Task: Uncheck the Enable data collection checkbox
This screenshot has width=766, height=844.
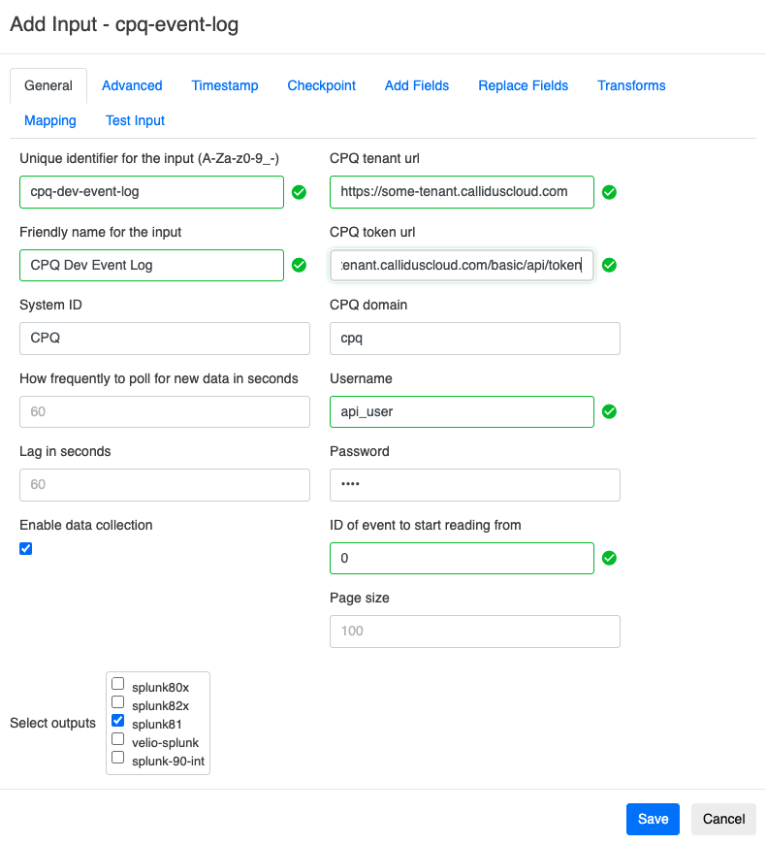Action: [x=26, y=548]
